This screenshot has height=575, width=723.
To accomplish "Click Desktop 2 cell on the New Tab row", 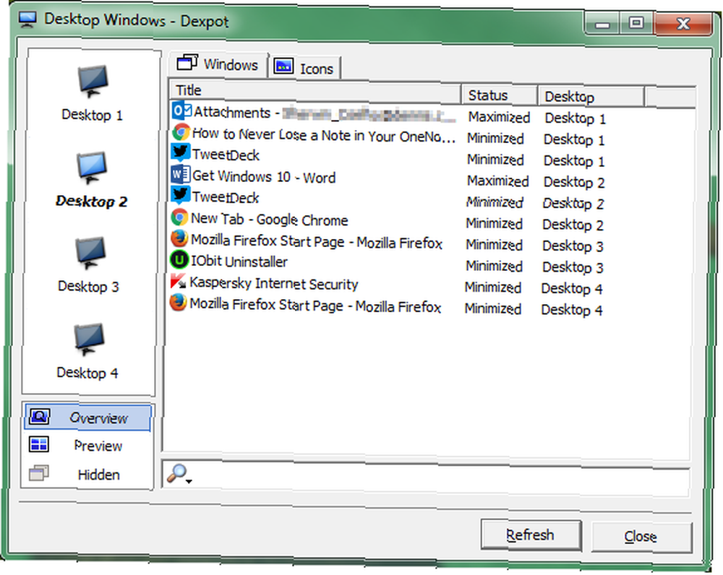I will [x=573, y=225].
